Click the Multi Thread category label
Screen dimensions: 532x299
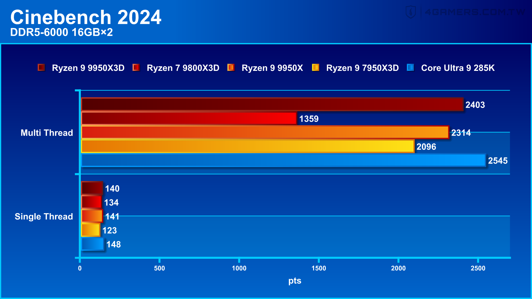pyautogui.click(x=47, y=133)
